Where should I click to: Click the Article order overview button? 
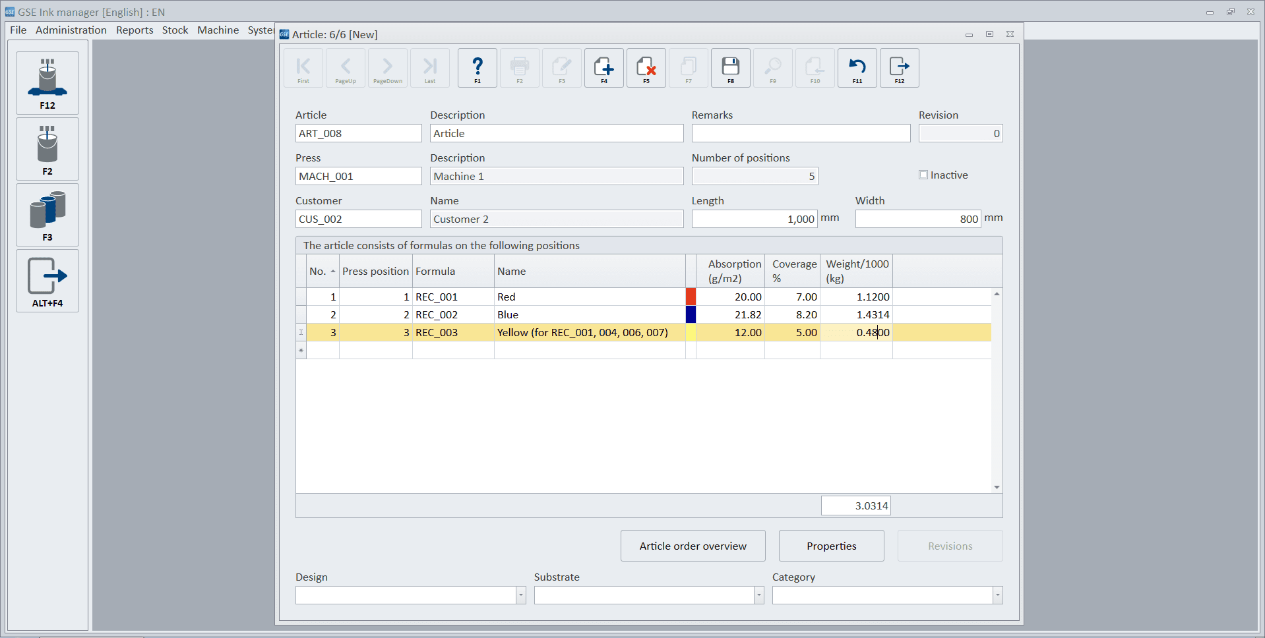click(693, 546)
